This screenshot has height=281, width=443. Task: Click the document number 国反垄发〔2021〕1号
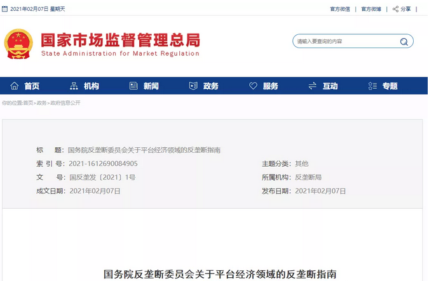point(102,177)
